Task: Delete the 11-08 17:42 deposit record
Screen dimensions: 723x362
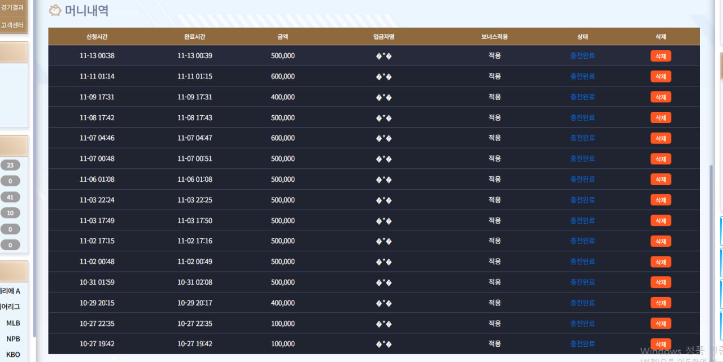Action: (660, 117)
